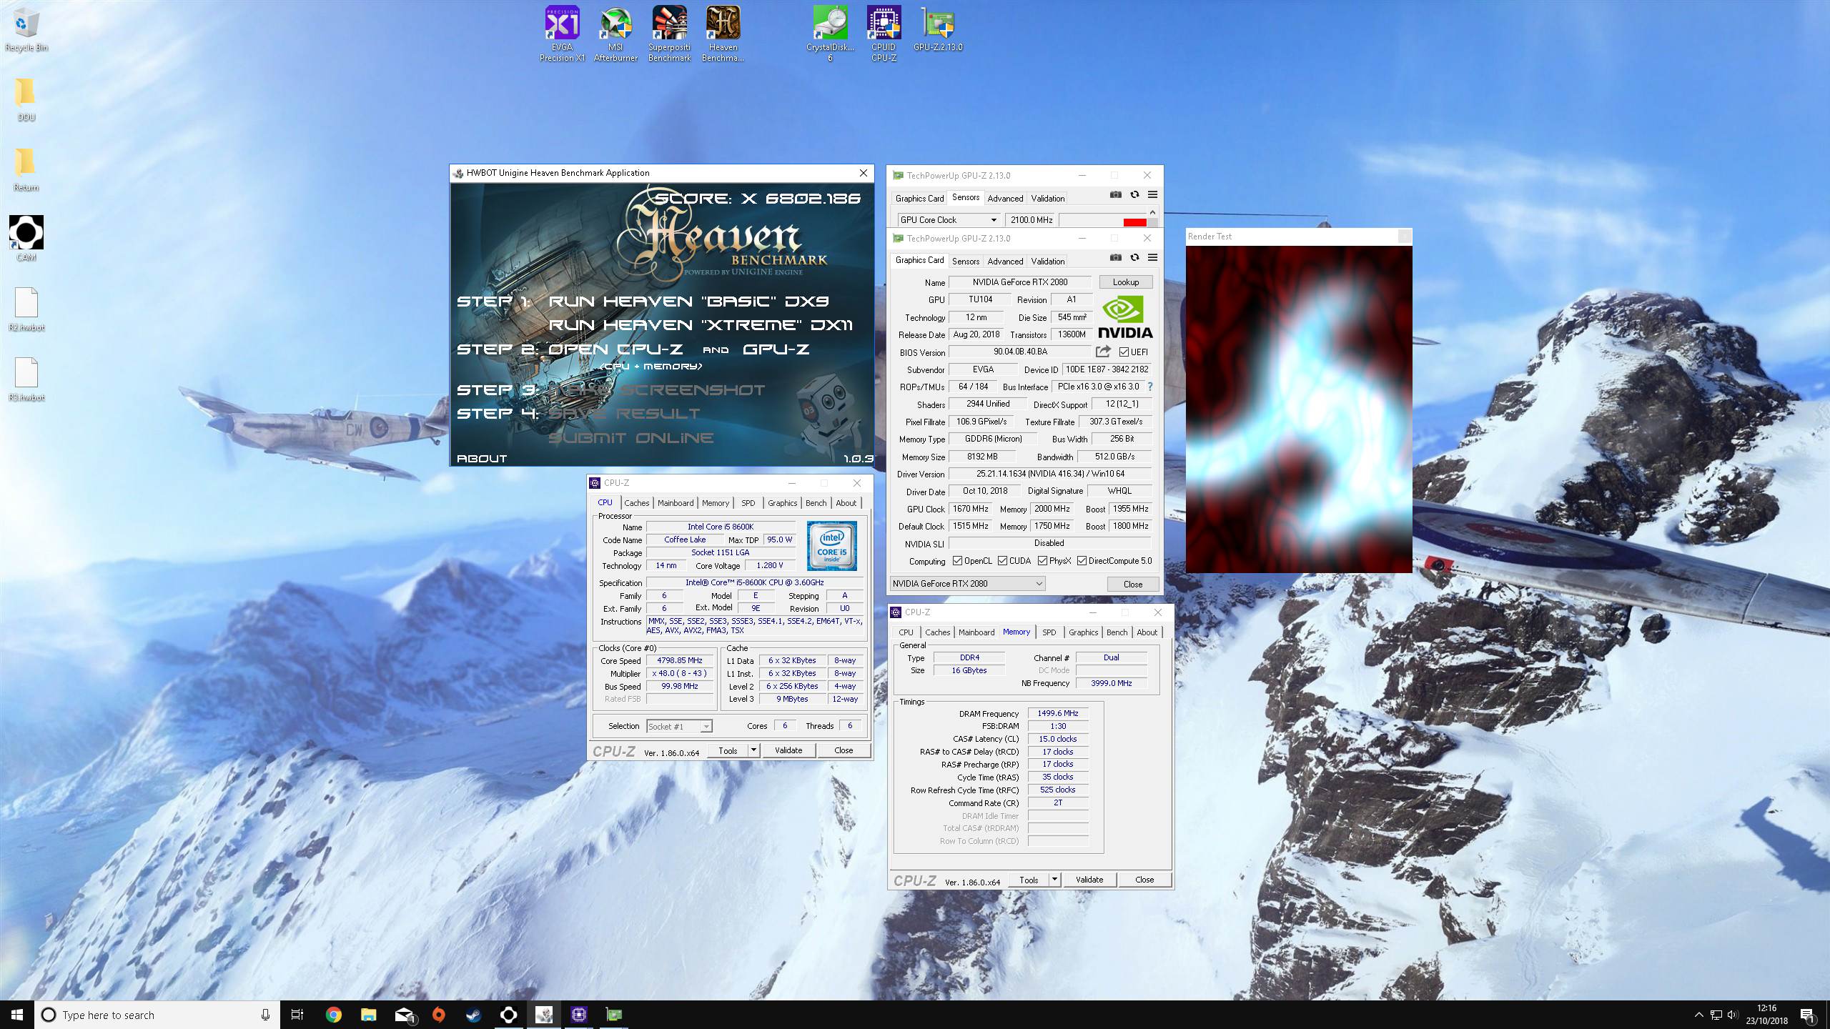Image resolution: width=1830 pixels, height=1029 pixels.
Task: Open Steam from the taskbar
Action: 473,1015
